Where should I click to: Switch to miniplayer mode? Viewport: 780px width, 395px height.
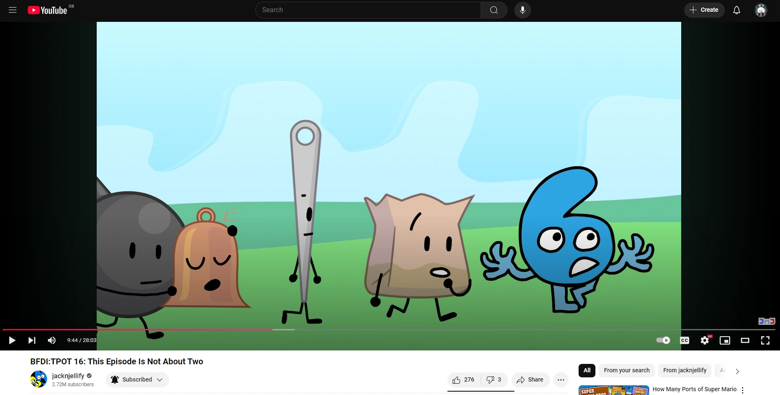725,340
